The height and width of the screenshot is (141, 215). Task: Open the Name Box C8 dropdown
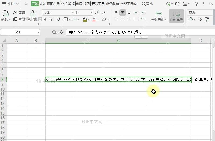click(38, 33)
